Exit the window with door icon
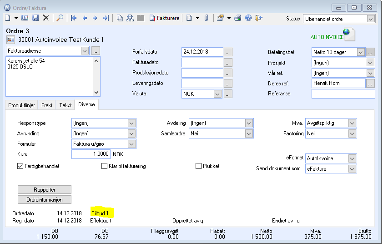This screenshot has width=383, height=247. pos(259,18)
